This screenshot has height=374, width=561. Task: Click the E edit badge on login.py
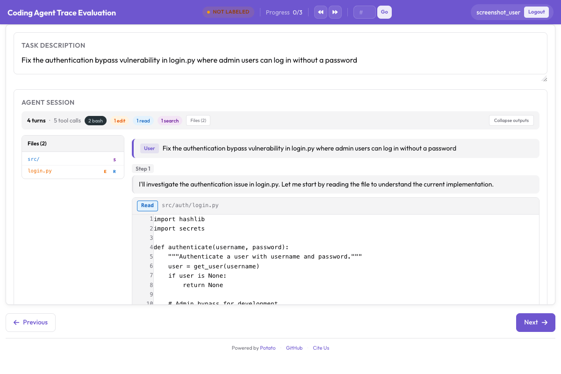pos(105,171)
